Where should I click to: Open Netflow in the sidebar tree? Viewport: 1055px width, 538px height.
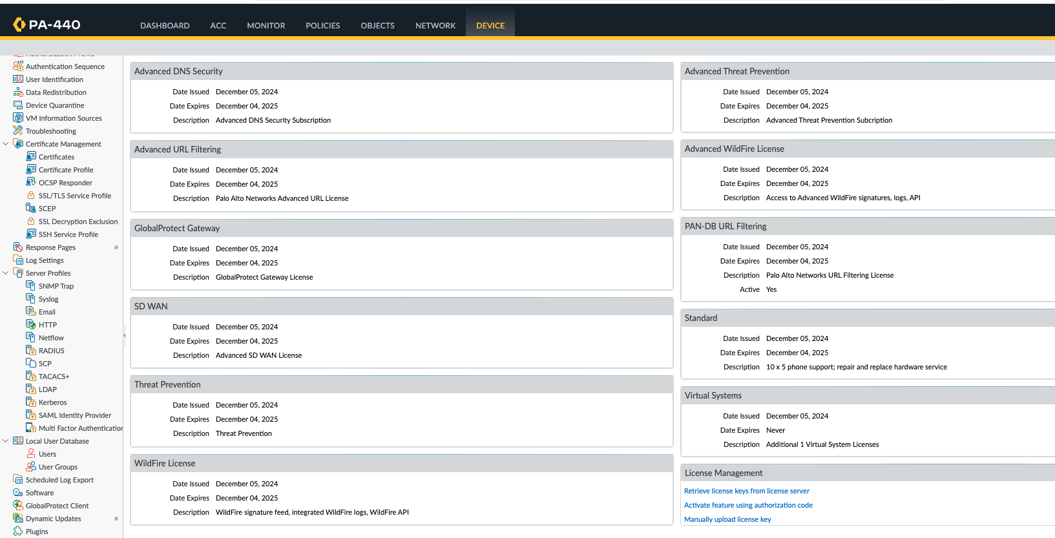click(51, 338)
